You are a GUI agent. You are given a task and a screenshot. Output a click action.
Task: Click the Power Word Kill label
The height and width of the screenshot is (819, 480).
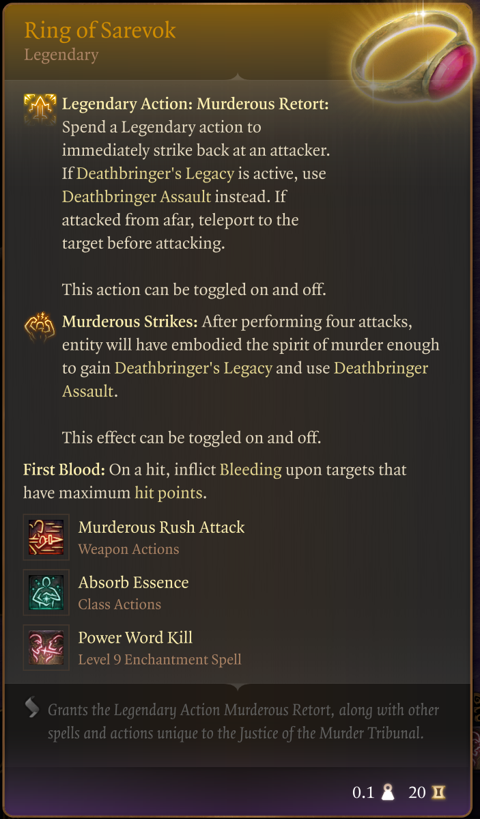click(135, 638)
